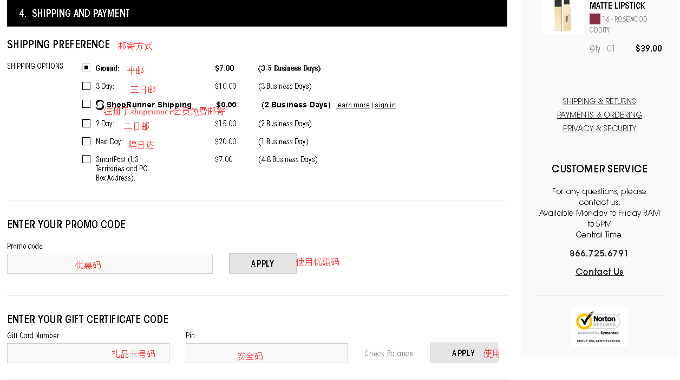
Task: Click the ShopRunner sign in link
Action: pyautogui.click(x=385, y=105)
